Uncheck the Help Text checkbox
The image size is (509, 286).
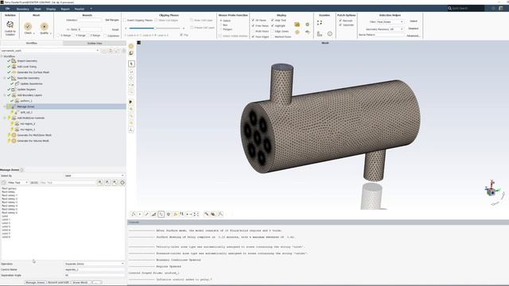click(272, 20)
